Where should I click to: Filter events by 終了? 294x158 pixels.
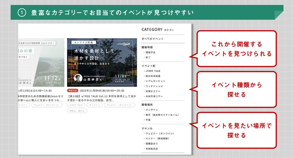(148, 58)
